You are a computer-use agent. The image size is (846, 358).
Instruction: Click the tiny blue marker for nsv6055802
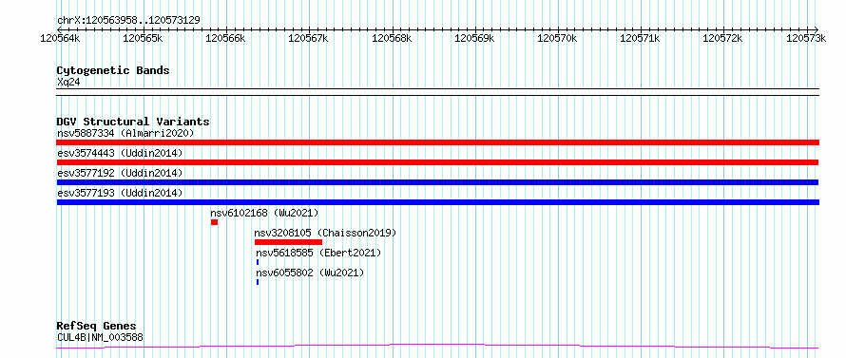(x=258, y=282)
